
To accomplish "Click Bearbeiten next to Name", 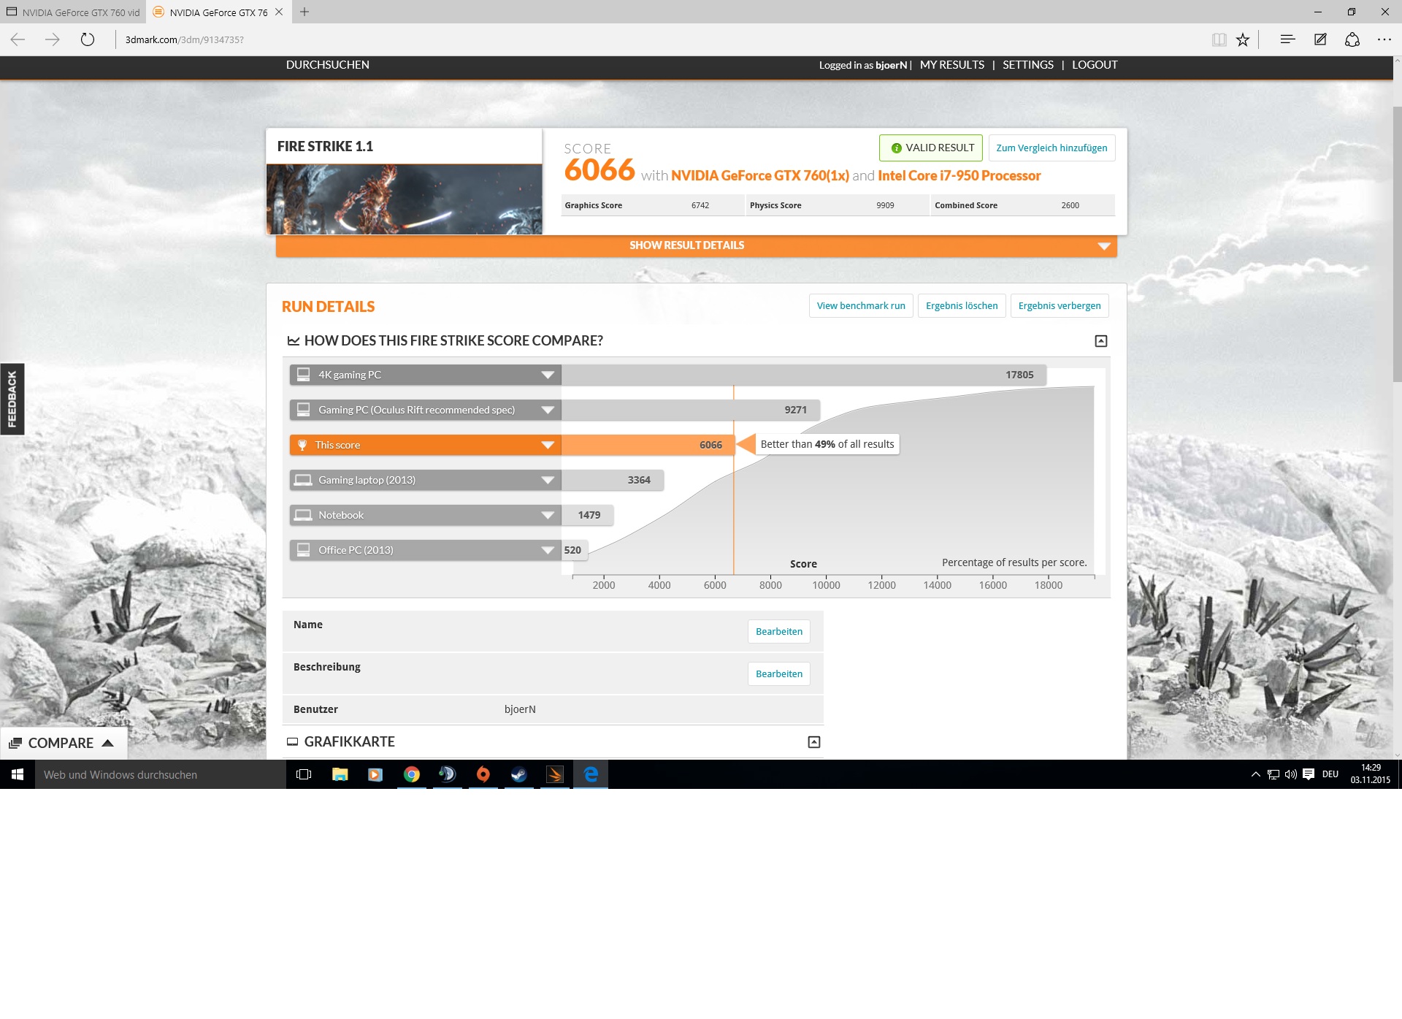I will coord(778,632).
